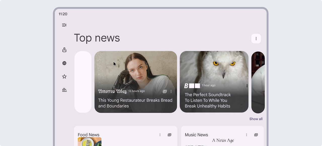Screen dimensions: 322x146
Task: Open the Young Restaurateur article headline
Action: (135, 103)
